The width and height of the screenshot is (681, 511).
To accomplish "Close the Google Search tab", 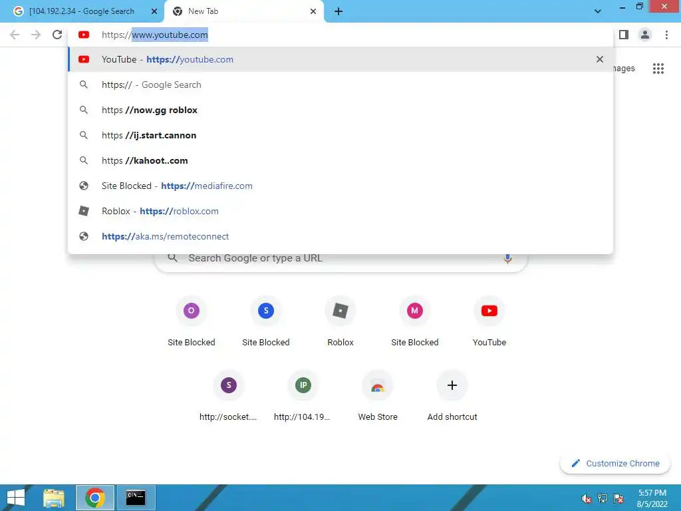I will [x=154, y=11].
